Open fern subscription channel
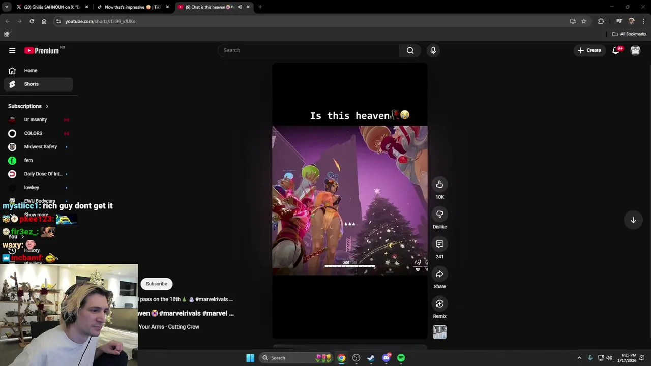 39,160
